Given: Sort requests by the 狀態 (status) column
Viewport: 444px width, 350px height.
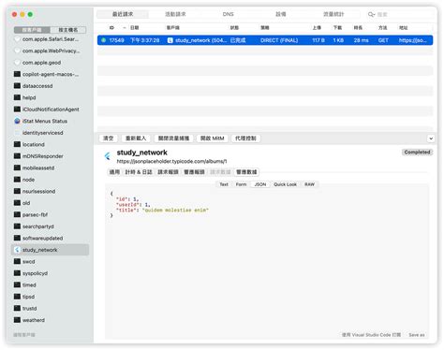Looking at the screenshot, I should click(x=234, y=28).
